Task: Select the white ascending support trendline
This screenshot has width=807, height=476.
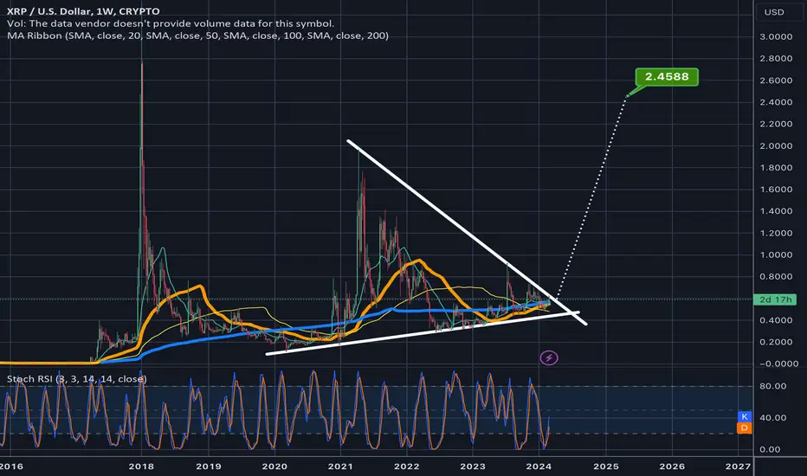Action: (x=422, y=333)
